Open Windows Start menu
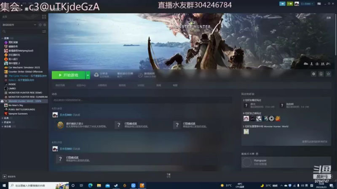 pos(4,186)
